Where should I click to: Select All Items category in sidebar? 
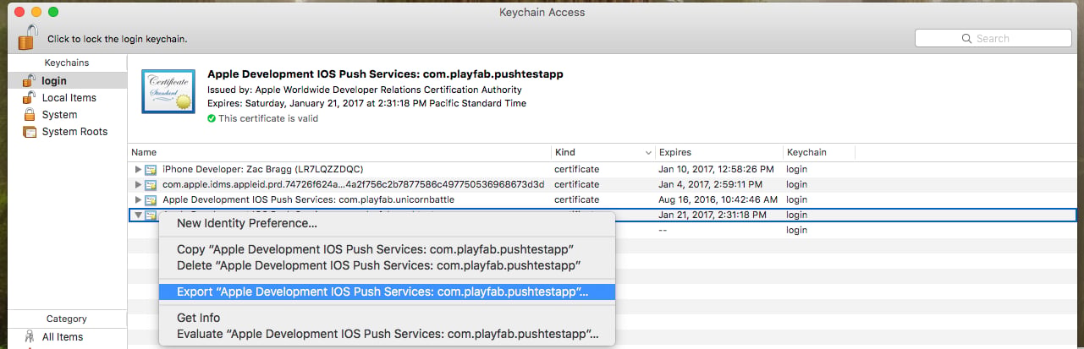click(x=63, y=337)
